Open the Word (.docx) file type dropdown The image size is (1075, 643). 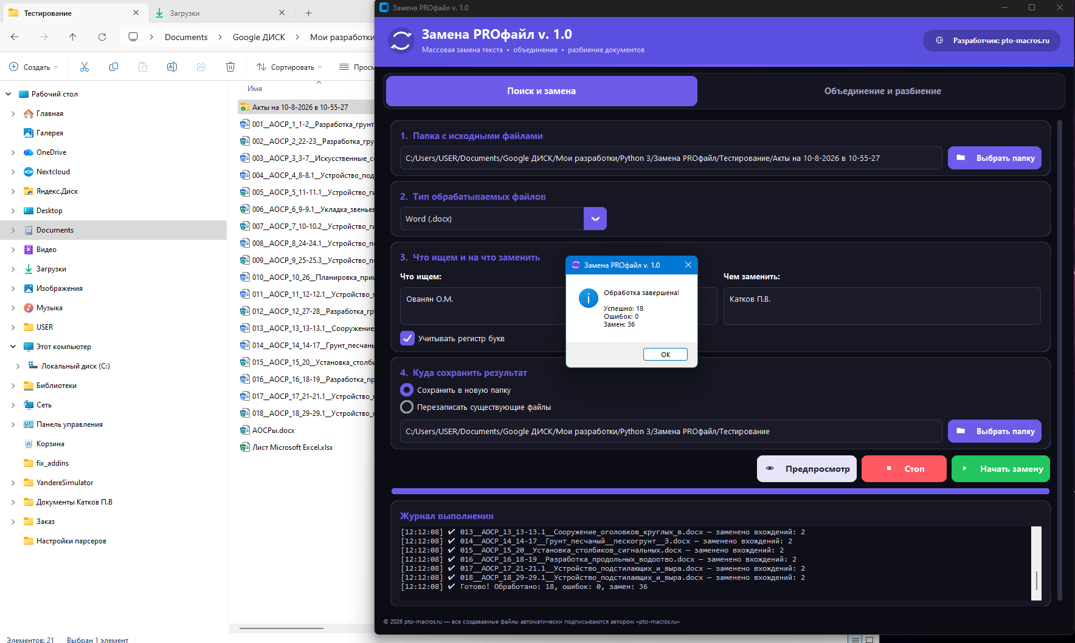point(503,219)
